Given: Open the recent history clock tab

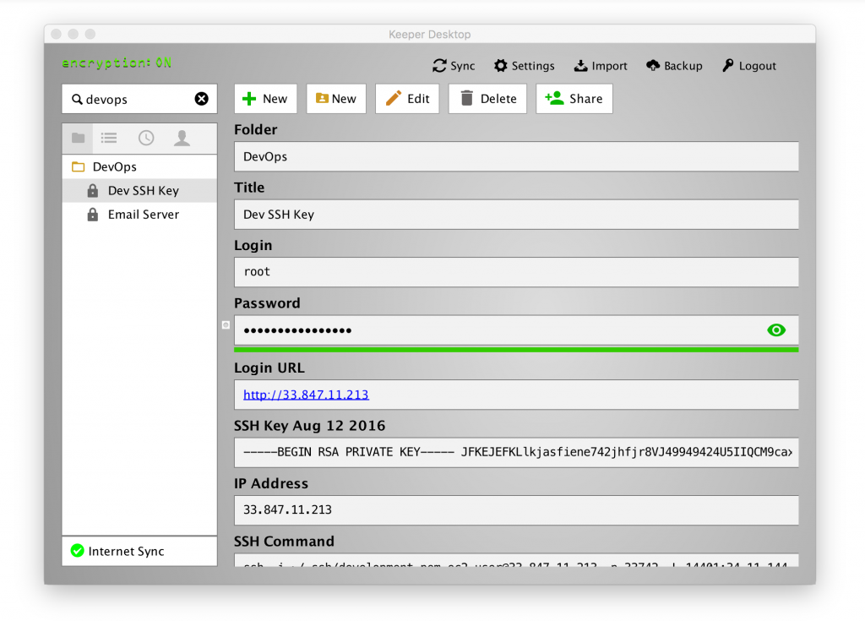Looking at the screenshot, I should point(146,138).
